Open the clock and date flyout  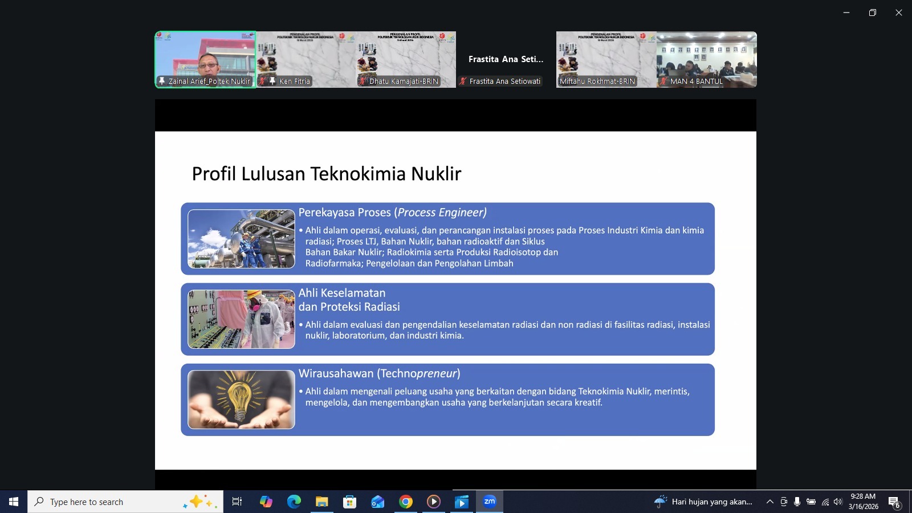[x=863, y=502]
